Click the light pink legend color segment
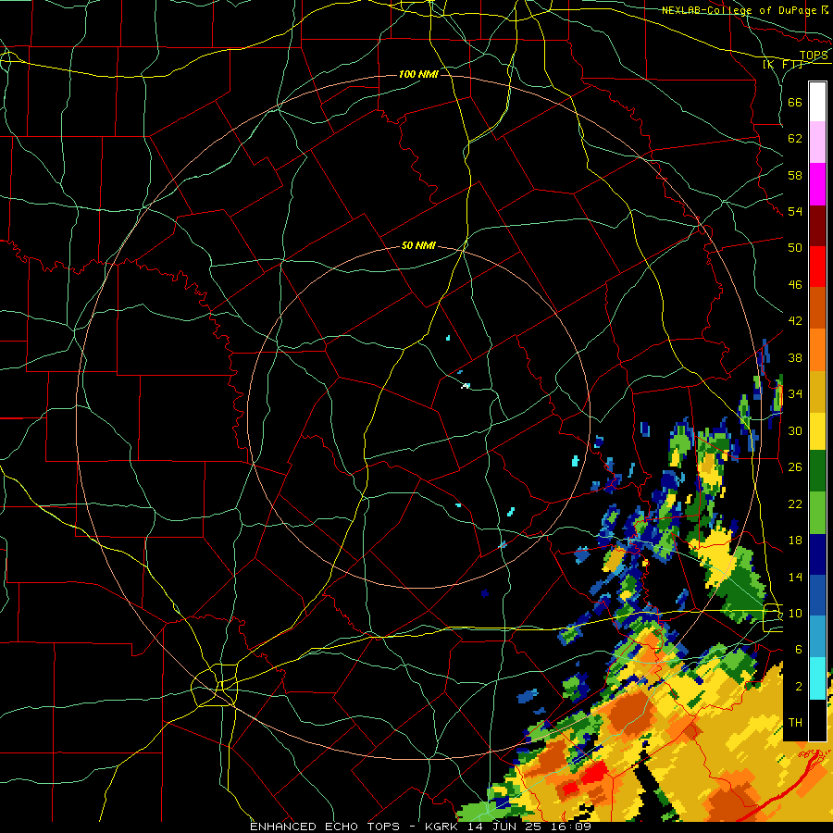This screenshot has width=833, height=833. [817, 143]
